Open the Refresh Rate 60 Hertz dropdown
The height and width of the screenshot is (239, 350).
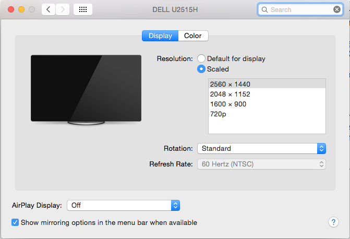tap(261, 164)
